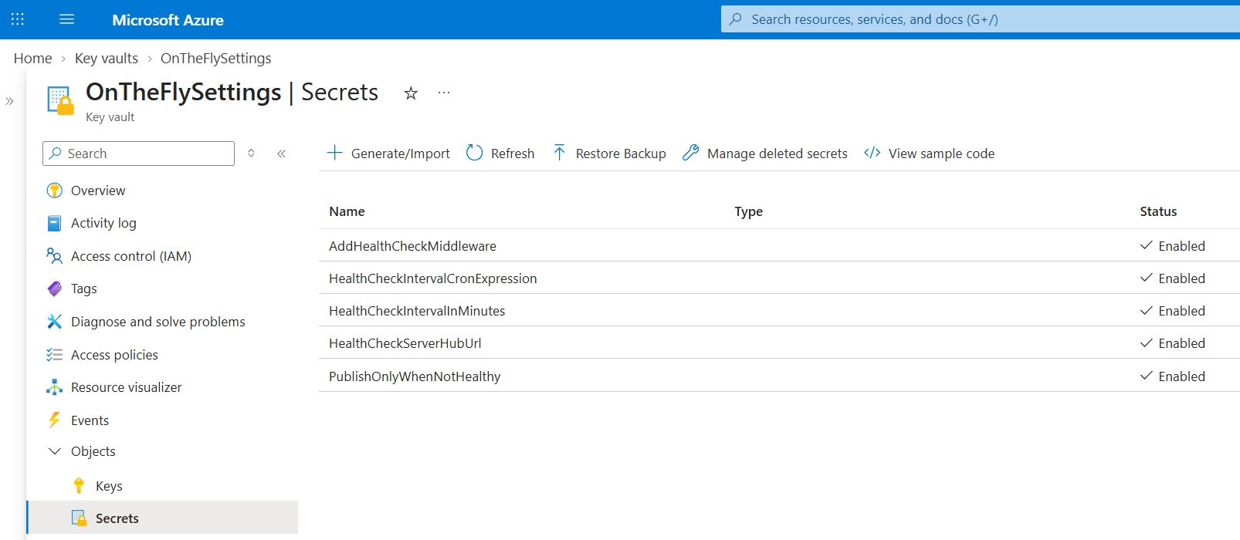Viewport: 1240px width, 540px height.
Task: Open the PublishOnlyWhenNotHealthy secret
Action: [415, 376]
